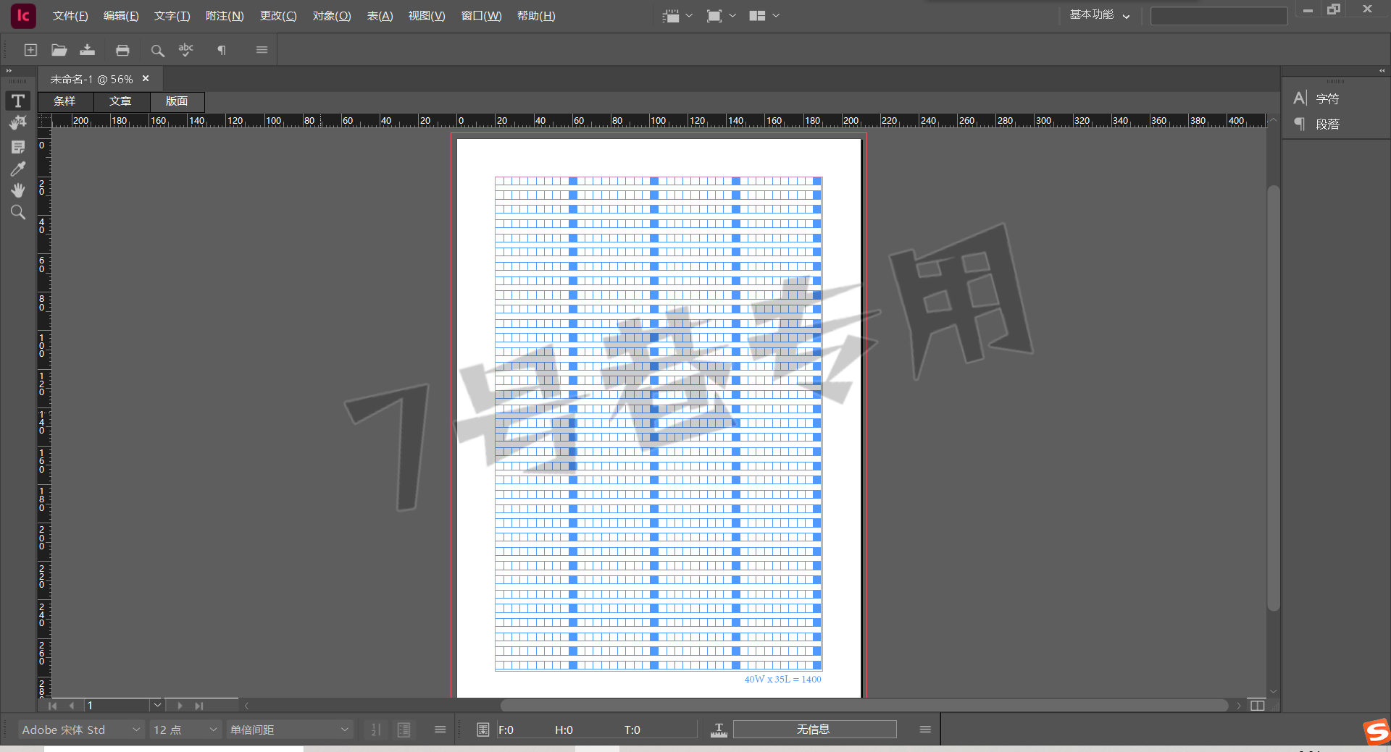The width and height of the screenshot is (1391, 752).
Task: Toggle hidden characters pilcrow icon
Action: tap(222, 50)
